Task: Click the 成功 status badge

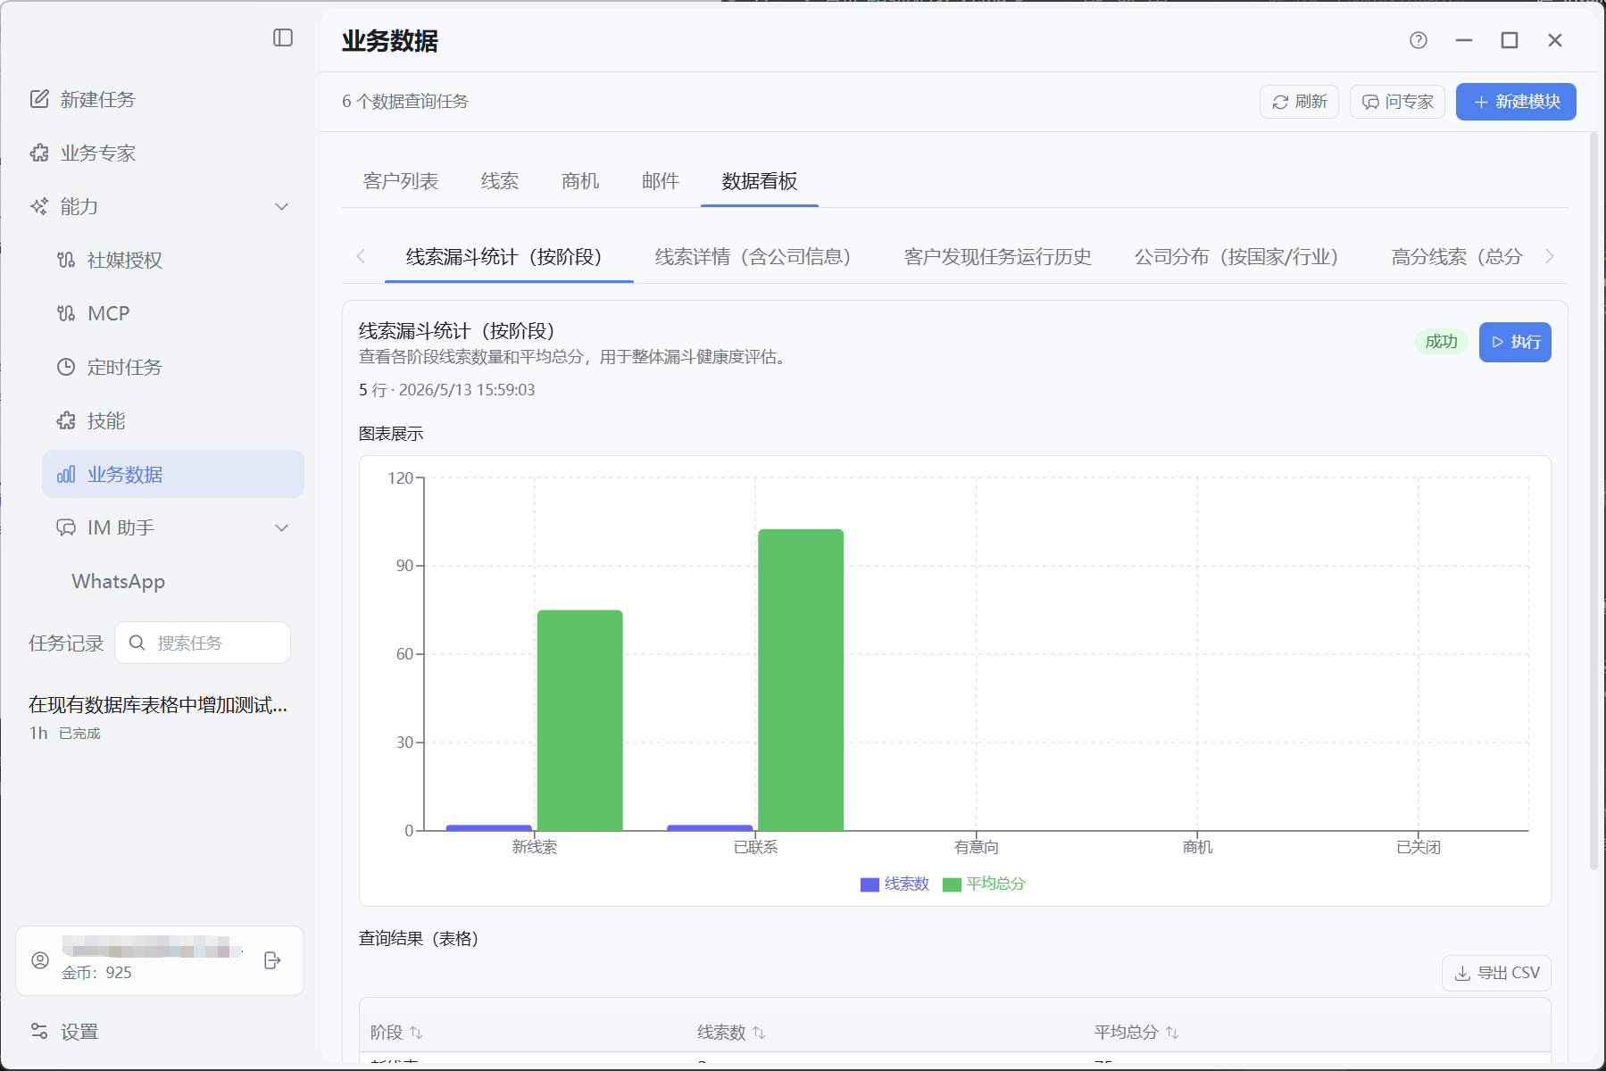Action: tap(1441, 342)
